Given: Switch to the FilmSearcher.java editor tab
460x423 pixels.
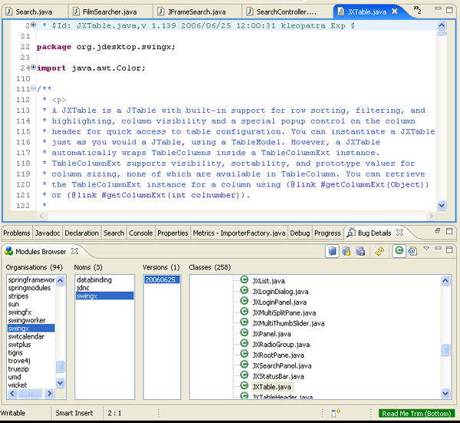Looking at the screenshot, I should pos(105,12).
